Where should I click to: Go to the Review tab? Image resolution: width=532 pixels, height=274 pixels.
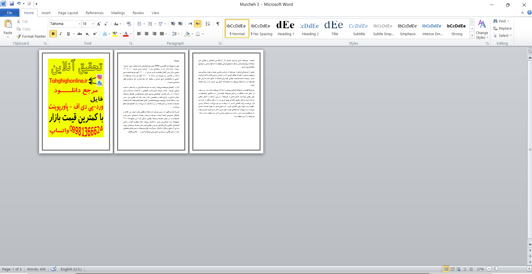coord(138,13)
